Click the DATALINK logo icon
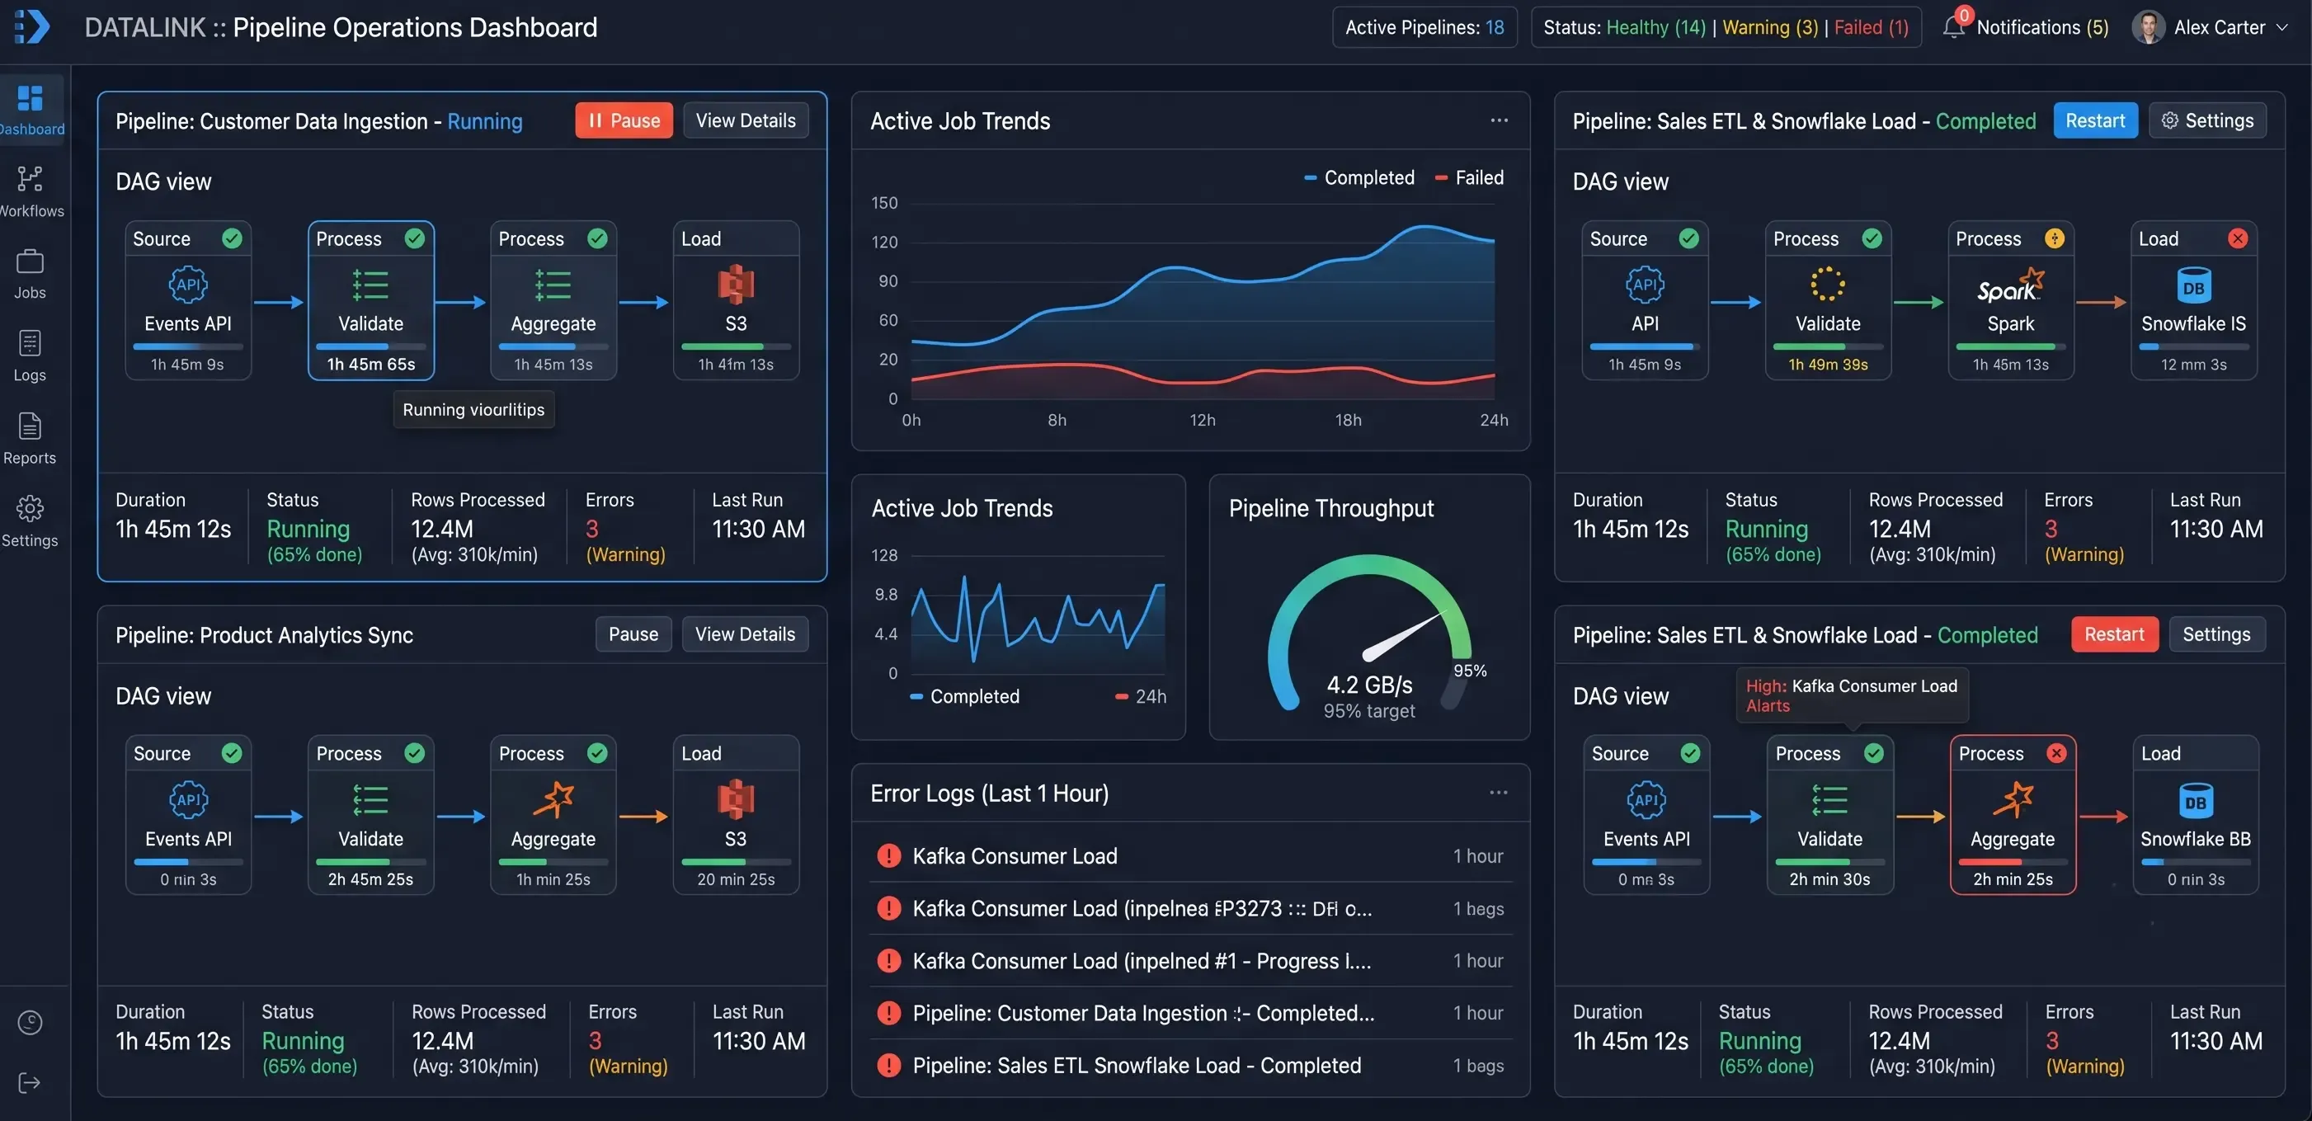The width and height of the screenshot is (2312, 1121). click(x=32, y=27)
